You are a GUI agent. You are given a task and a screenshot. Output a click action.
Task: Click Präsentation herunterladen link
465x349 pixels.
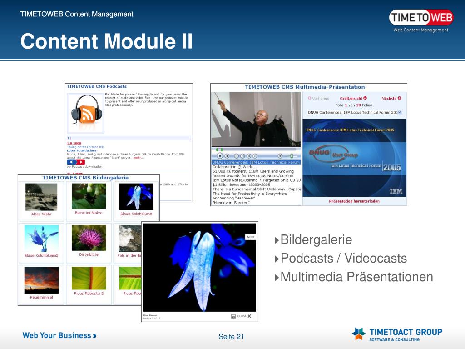coord(354,201)
